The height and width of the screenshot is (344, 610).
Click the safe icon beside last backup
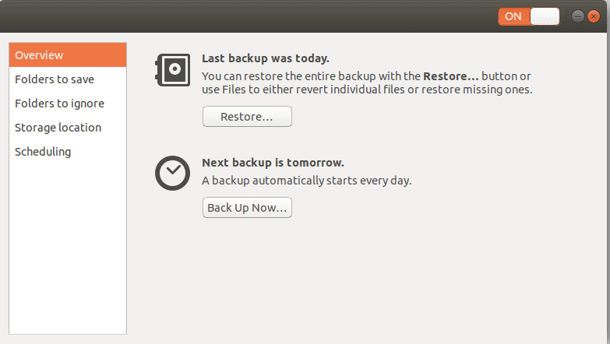point(171,70)
